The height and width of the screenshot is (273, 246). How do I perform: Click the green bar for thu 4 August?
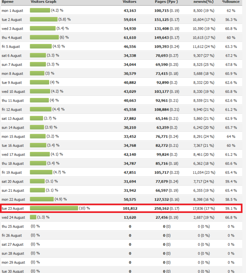tap(44, 37)
